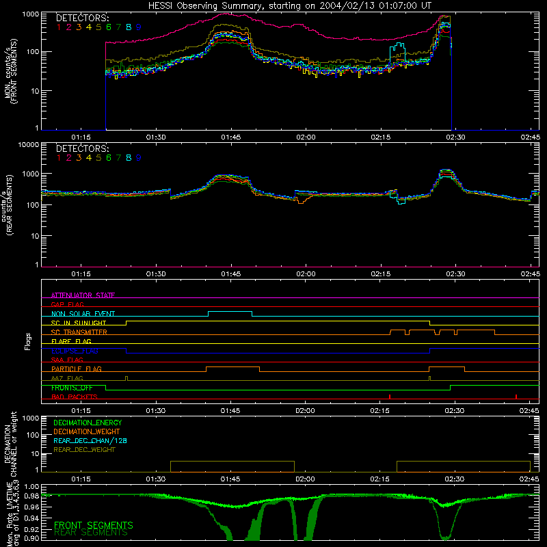Click orange detector 3 in front segments legend
The image size is (547, 547).
click(79, 27)
